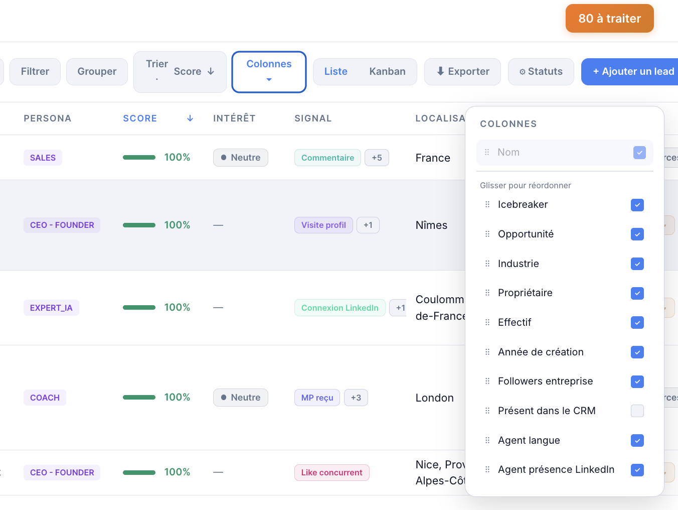Expand the +1 badge next to Visite profil
The height and width of the screenshot is (510, 678).
368,225
